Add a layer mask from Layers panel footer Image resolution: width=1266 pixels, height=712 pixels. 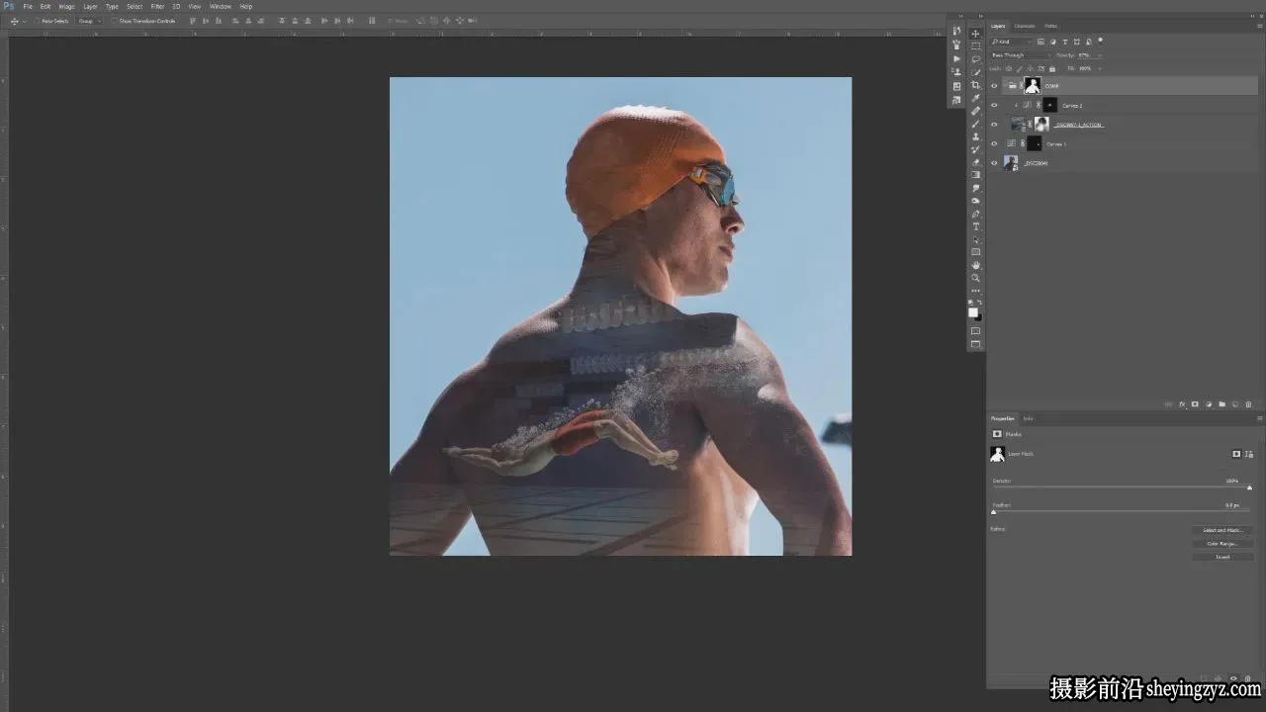pyautogui.click(x=1195, y=404)
